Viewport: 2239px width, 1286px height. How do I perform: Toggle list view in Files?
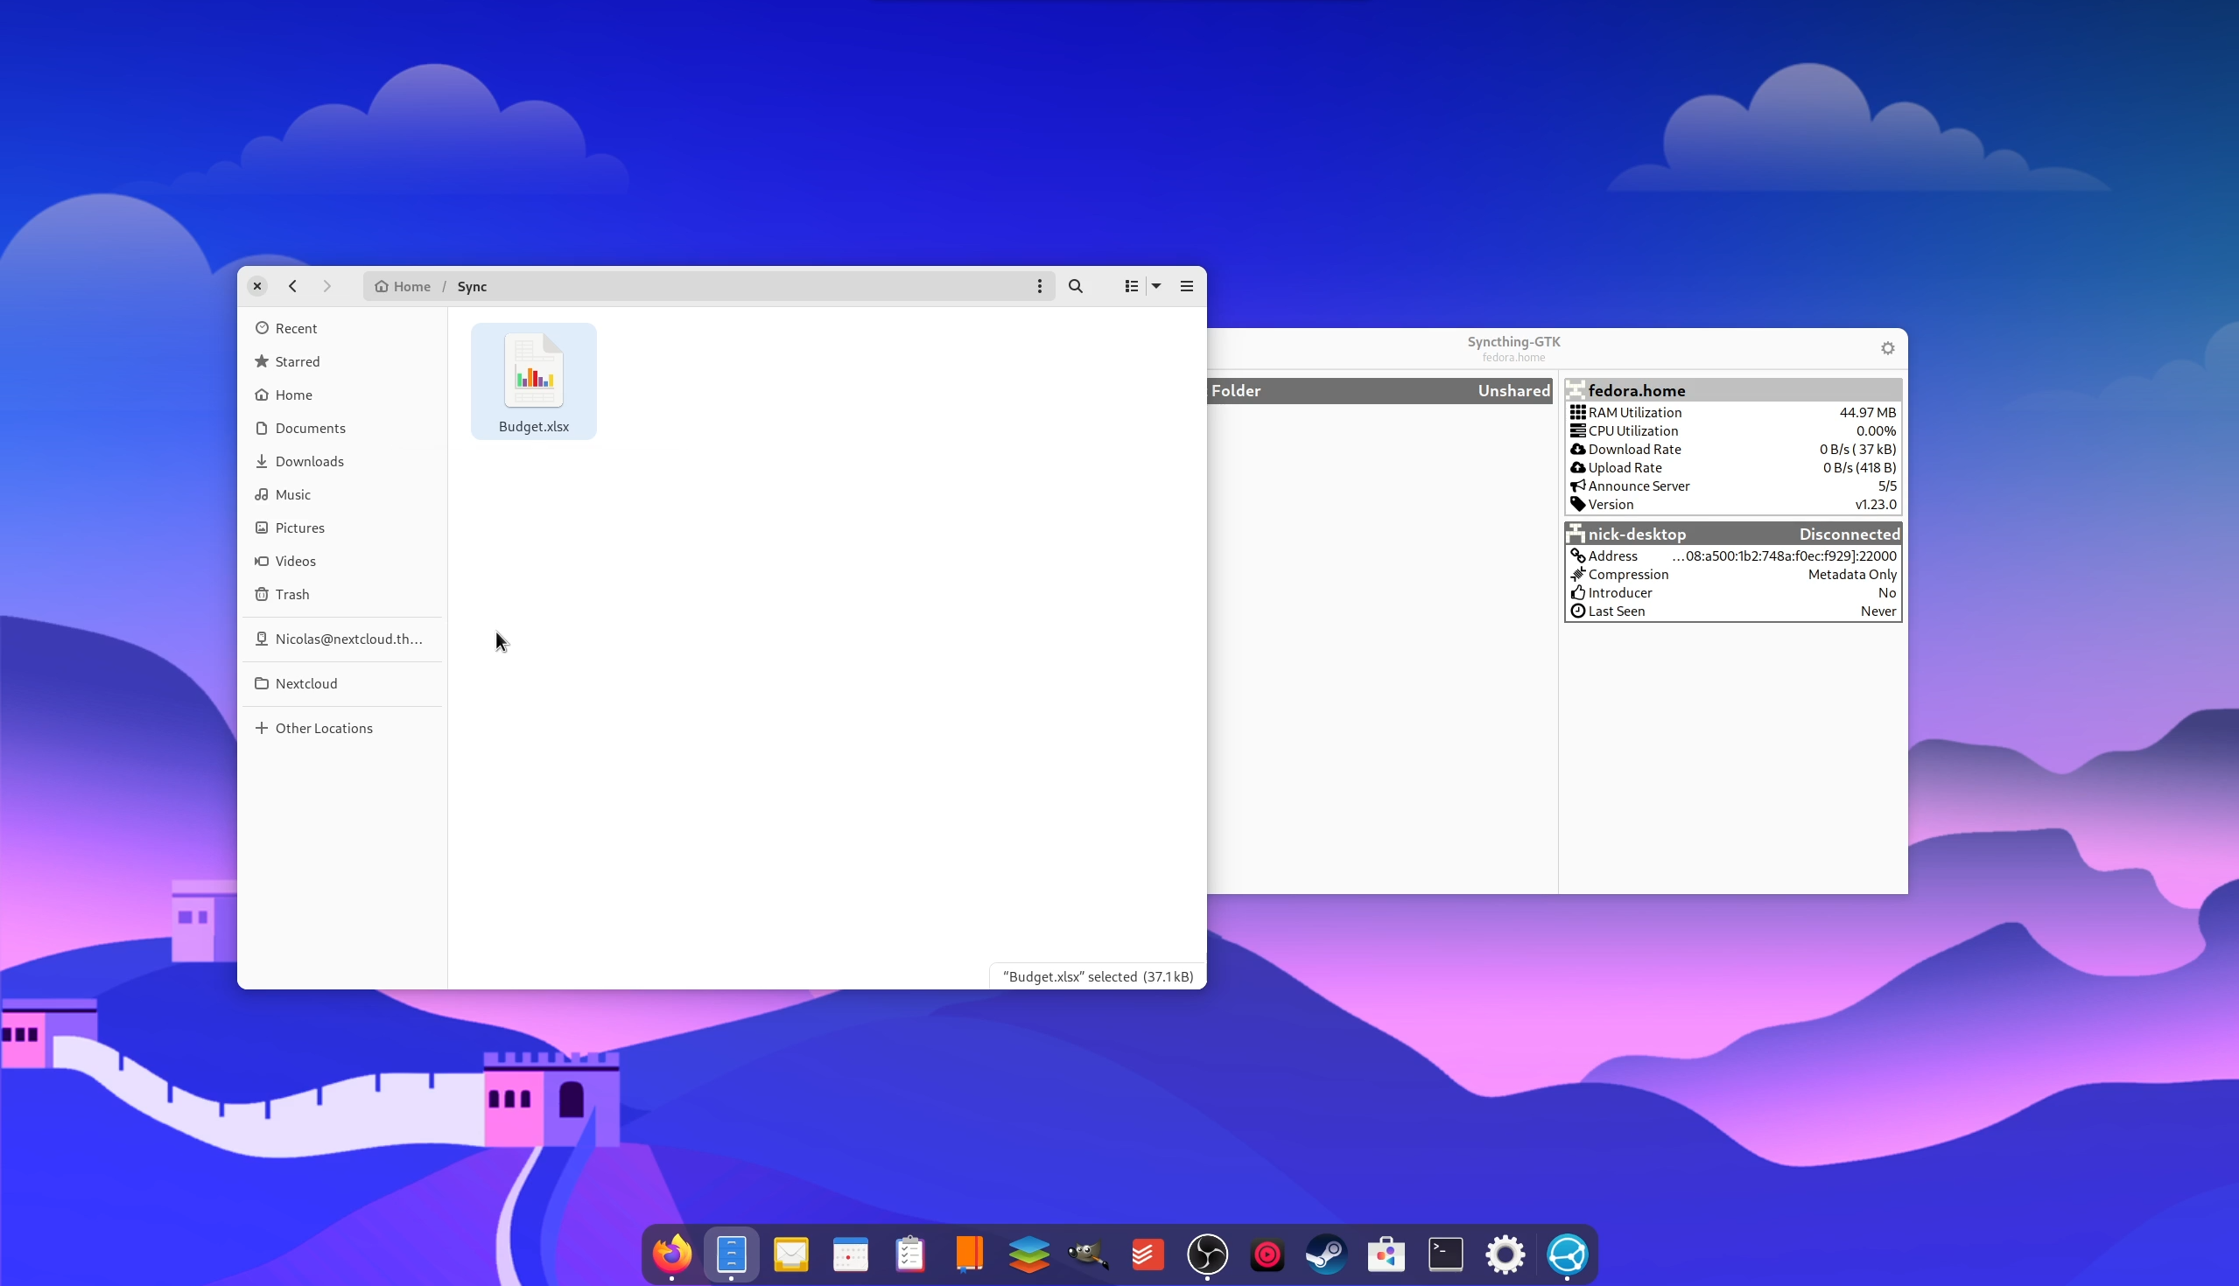1131,286
